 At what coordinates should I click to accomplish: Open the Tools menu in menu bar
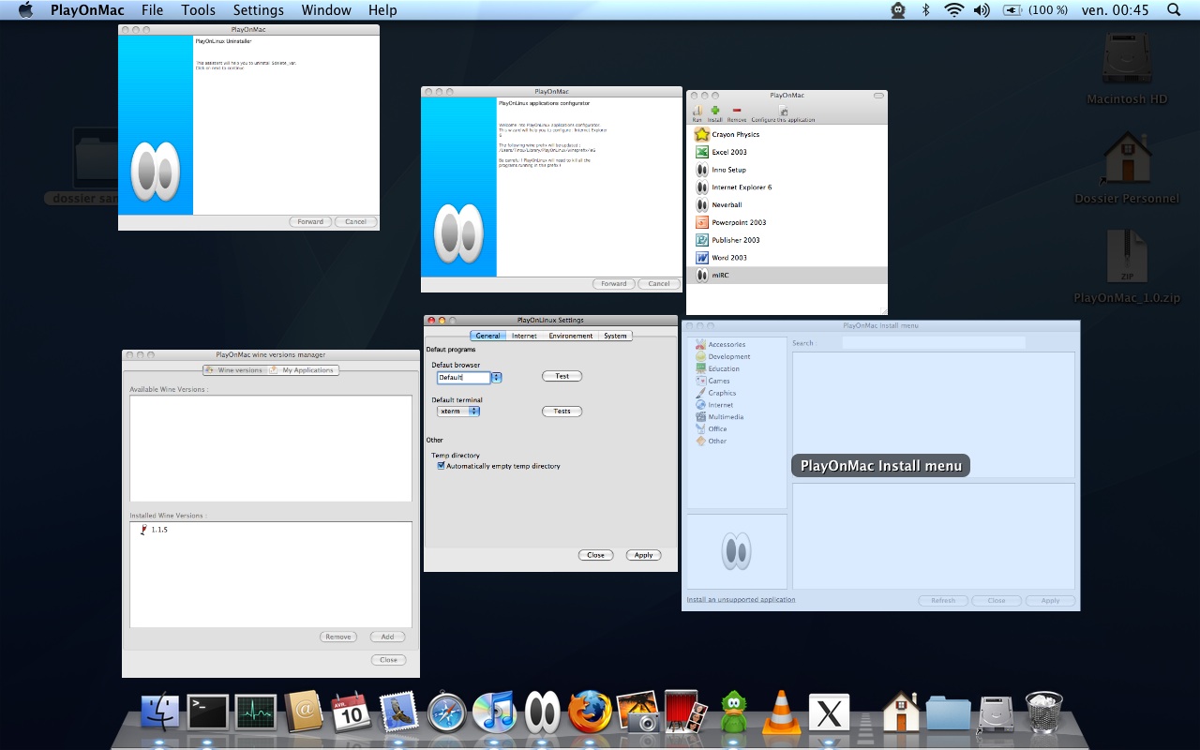point(198,10)
